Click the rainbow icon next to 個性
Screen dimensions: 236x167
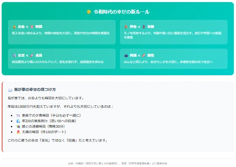pyautogui.click(x=144, y=55)
